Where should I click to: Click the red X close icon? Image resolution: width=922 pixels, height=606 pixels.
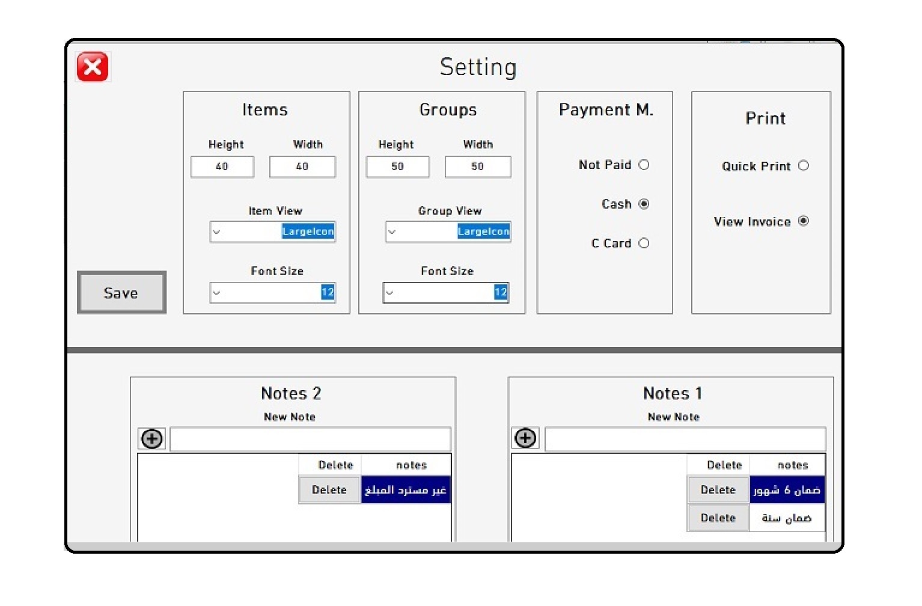click(x=93, y=67)
